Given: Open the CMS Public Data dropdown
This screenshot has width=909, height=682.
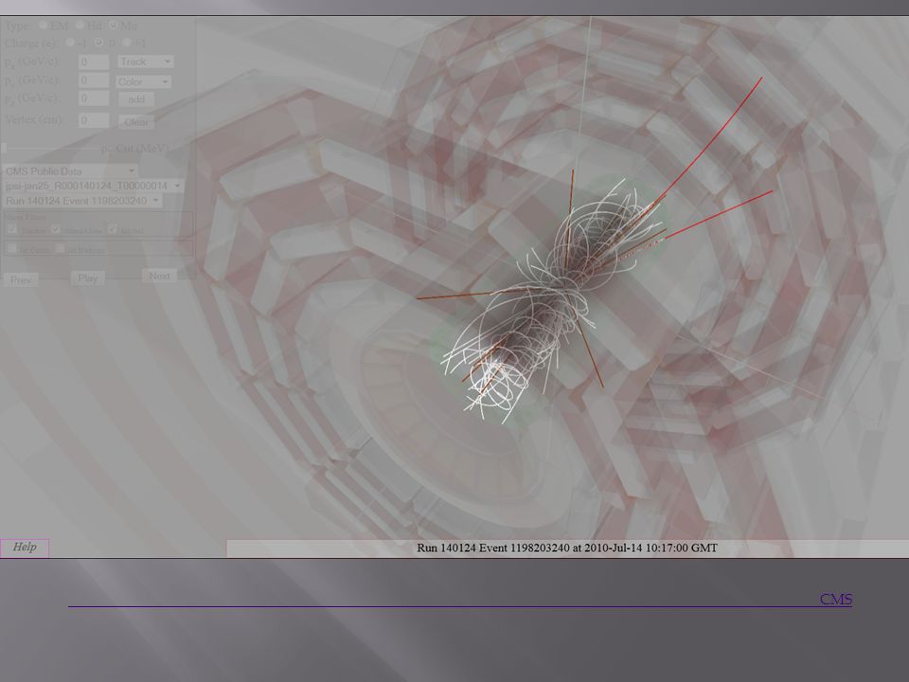Looking at the screenshot, I should tap(69, 171).
